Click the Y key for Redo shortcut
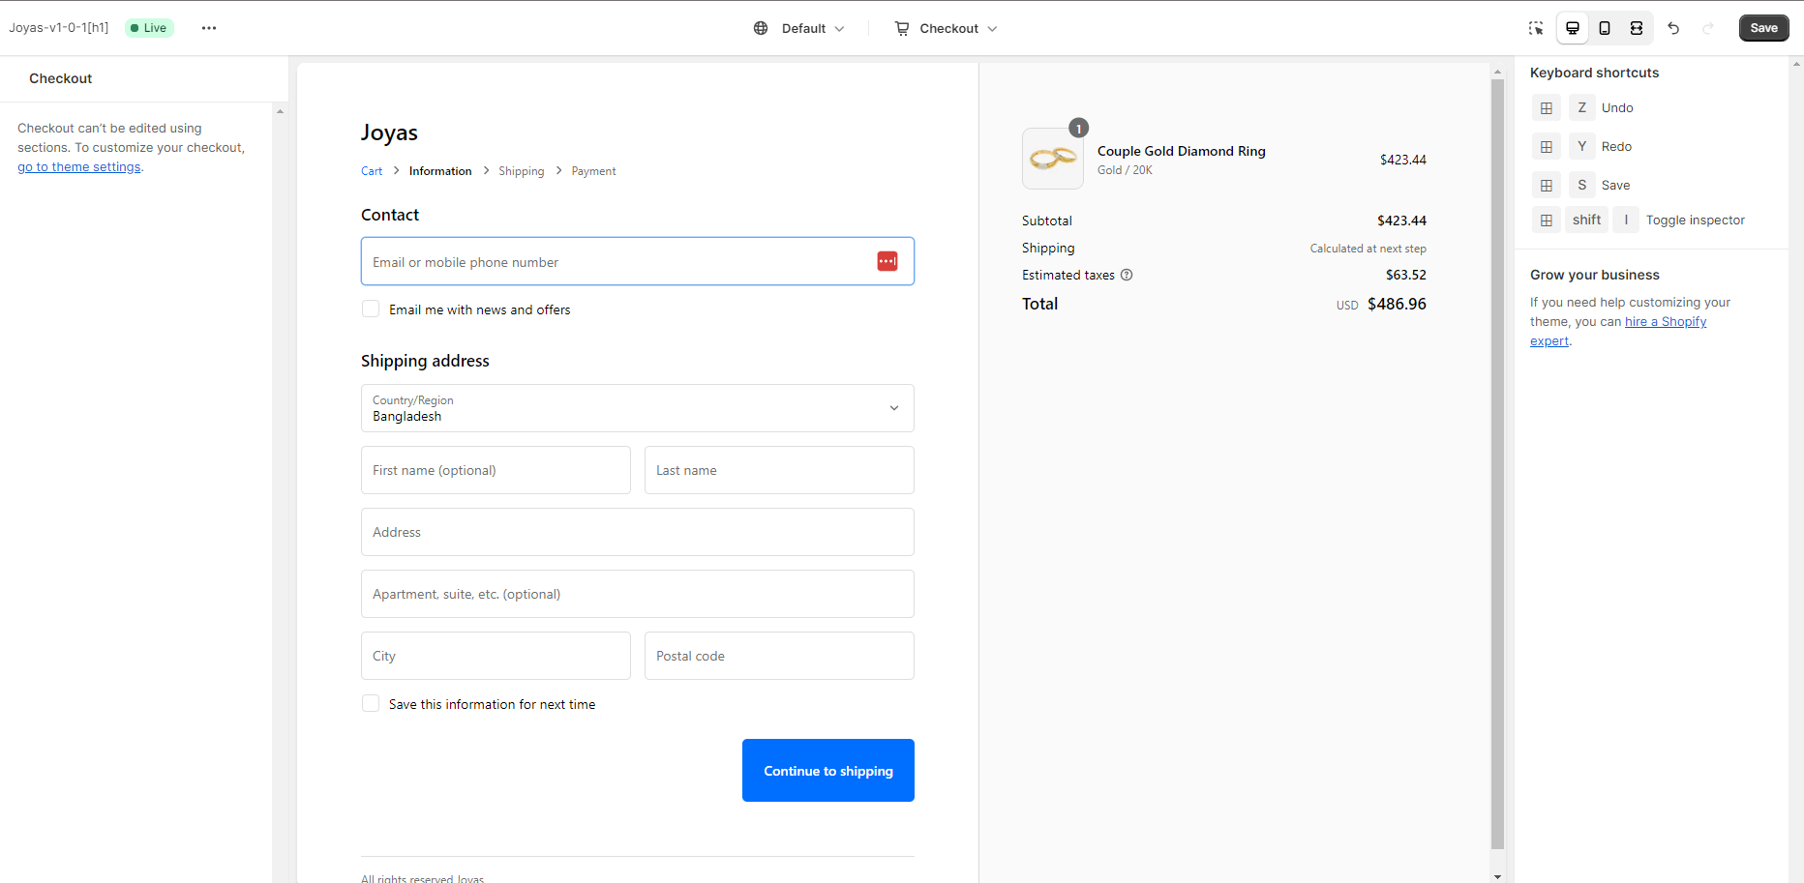Viewport: 1804px width, 883px height. pyautogui.click(x=1582, y=146)
